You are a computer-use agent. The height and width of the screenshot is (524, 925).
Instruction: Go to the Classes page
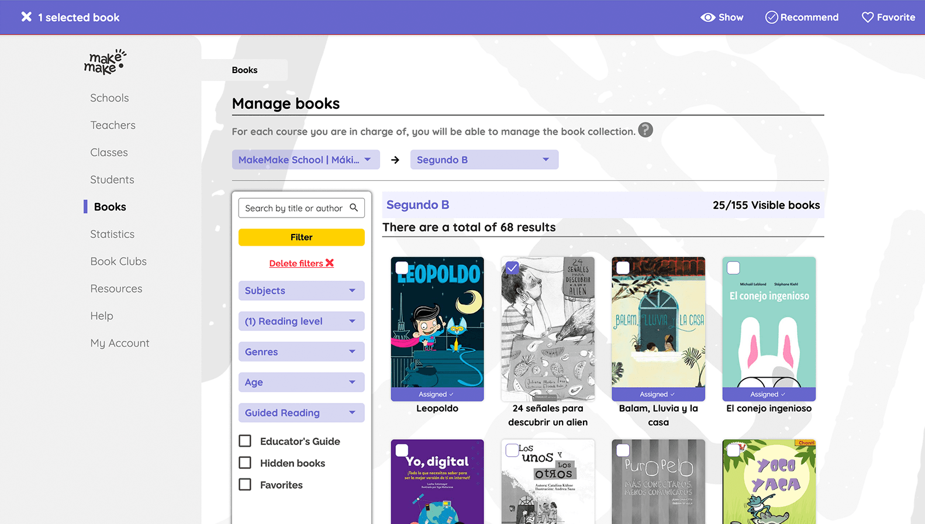(x=109, y=152)
